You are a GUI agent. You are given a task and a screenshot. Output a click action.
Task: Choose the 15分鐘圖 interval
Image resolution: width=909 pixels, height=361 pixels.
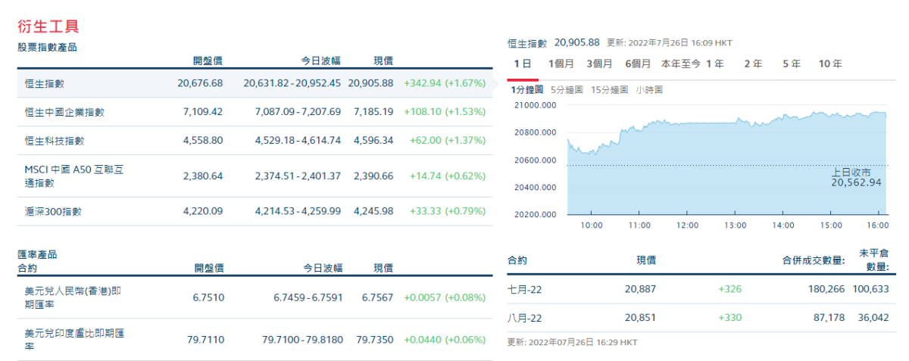[x=609, y=89]
